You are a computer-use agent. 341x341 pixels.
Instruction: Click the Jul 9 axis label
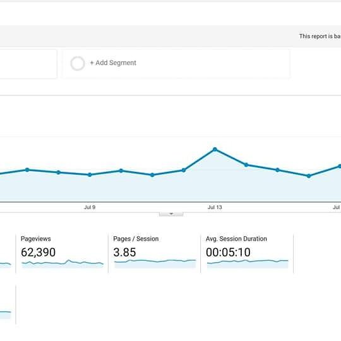pyautogui.click(x=90, y=207)
